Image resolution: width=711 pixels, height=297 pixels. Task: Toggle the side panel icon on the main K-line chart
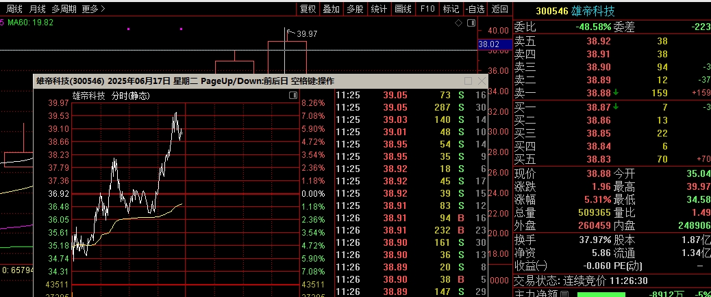[x=471, y=23]
